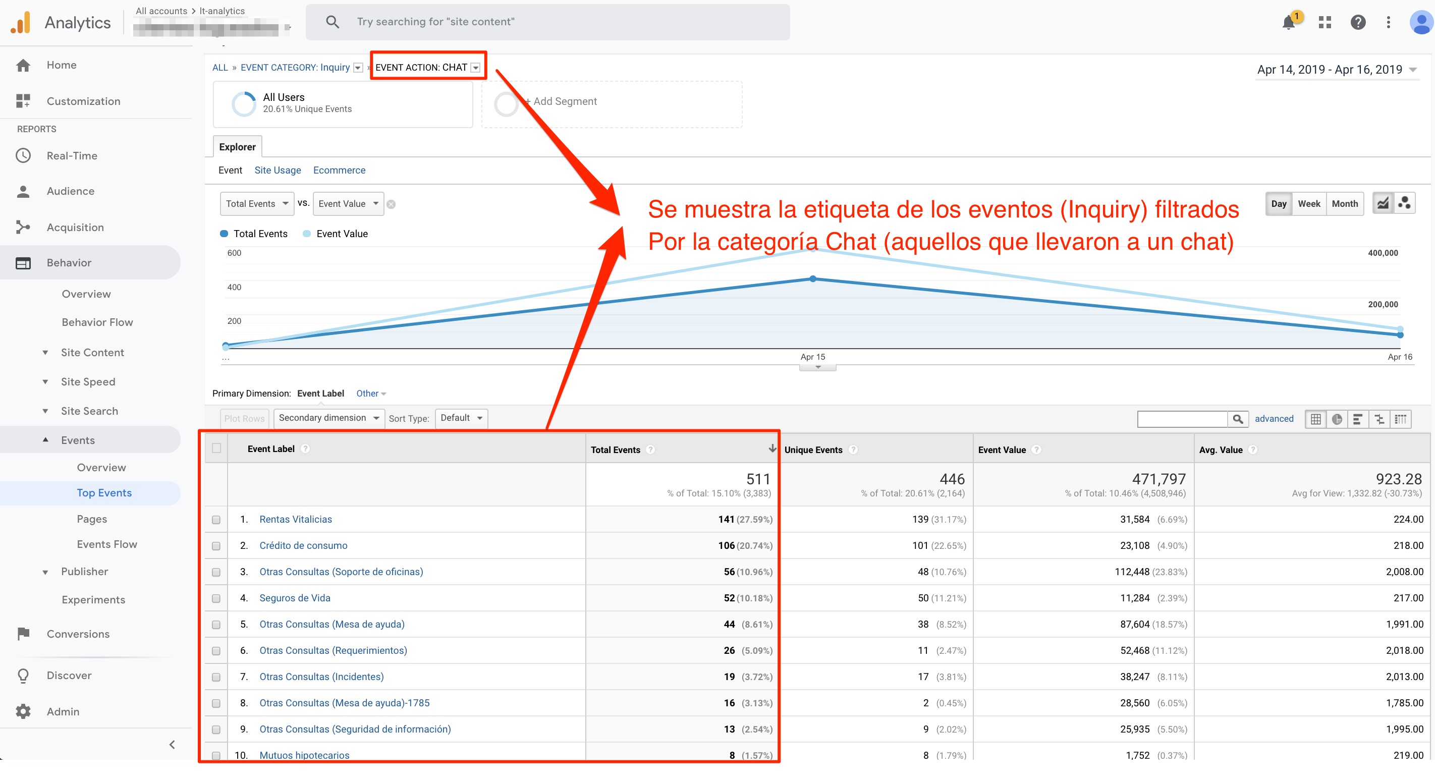1435x784 pixels.
Task: Collapse the sidebar with the arrow icon
Action: click(172, 745)
